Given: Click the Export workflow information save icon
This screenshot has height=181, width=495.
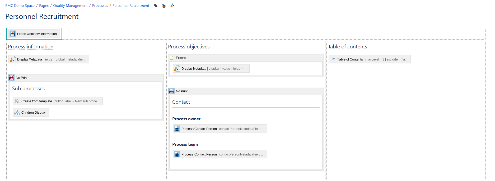Looking at the screenshot, I should (x=13, y=34).
